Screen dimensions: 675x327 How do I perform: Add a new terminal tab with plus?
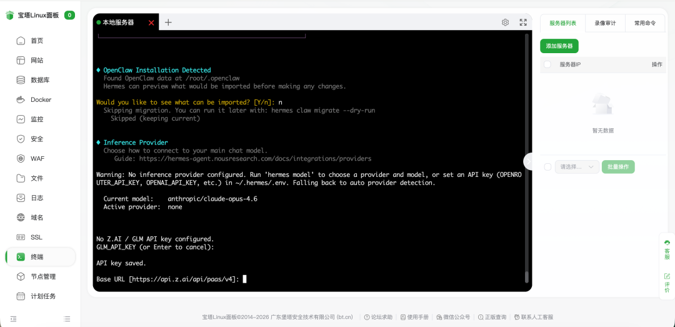(x=168, y=23)
